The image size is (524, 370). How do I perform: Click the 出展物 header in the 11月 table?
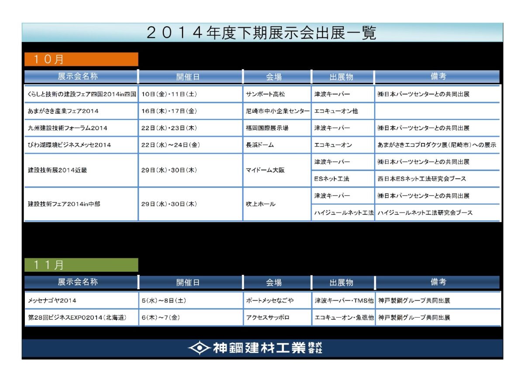click(343, 282)
